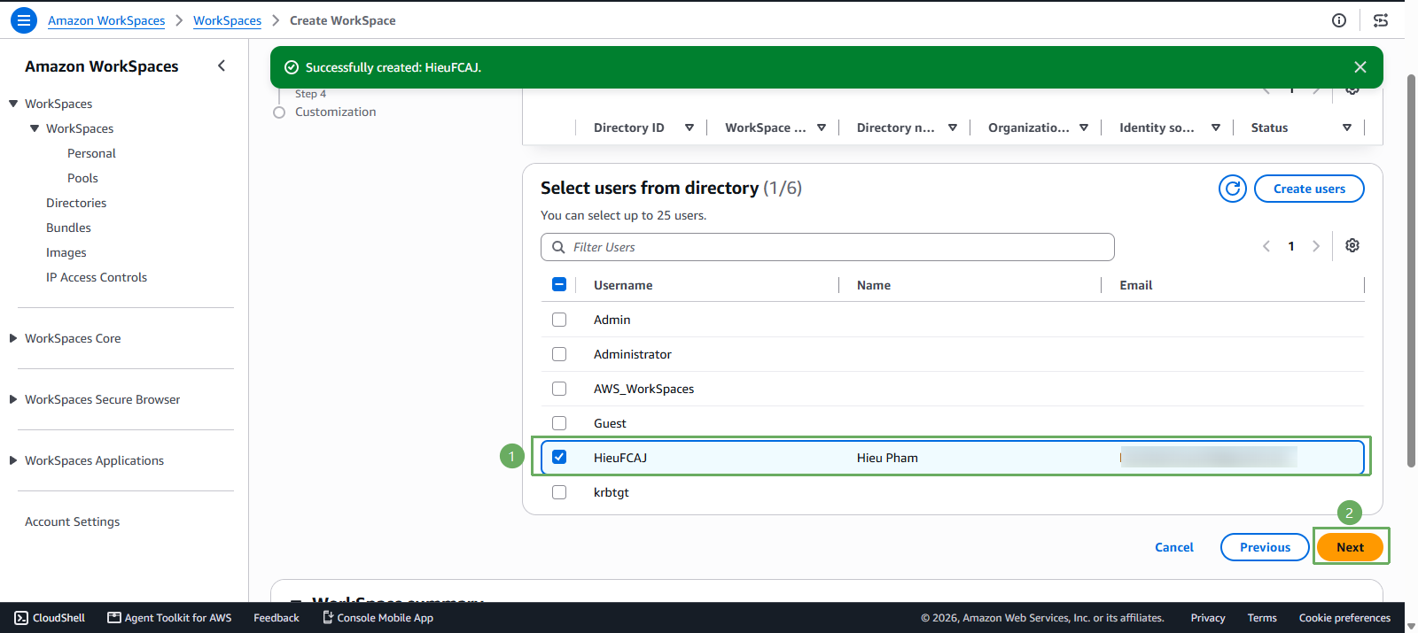Sort by Identity source column arrow

pos(1216,127)
